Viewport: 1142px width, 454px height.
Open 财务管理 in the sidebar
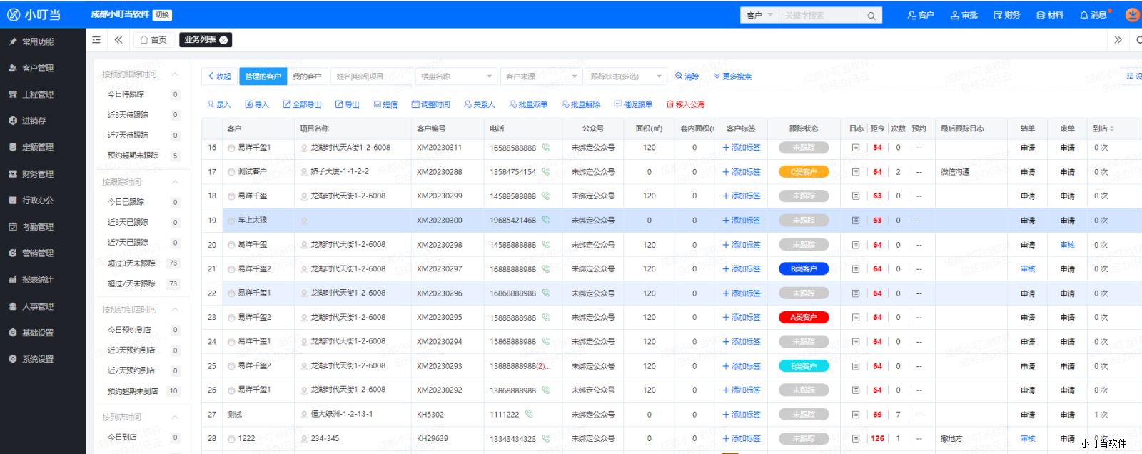pyautogui.click(x=38, y=174)
